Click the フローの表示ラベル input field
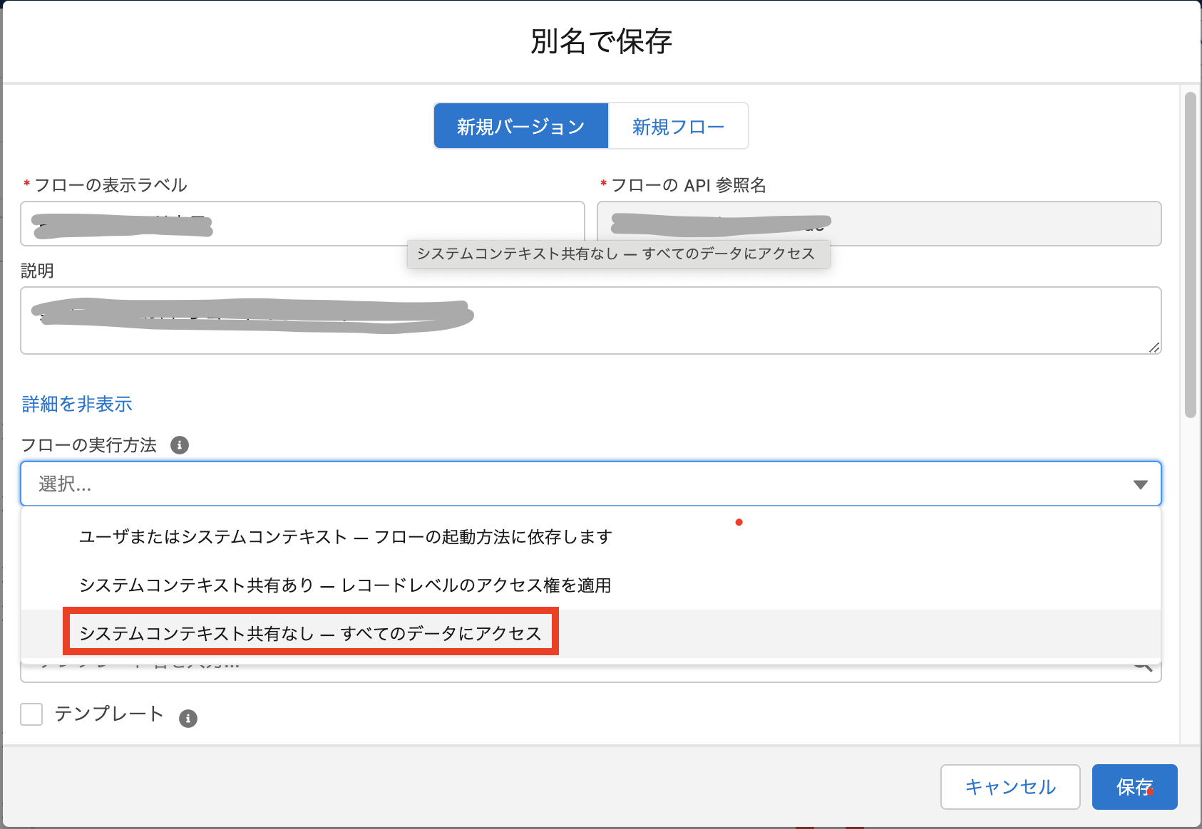This screenshot has width=1202, height=829. pyautogui.click(x=299, y=224)
